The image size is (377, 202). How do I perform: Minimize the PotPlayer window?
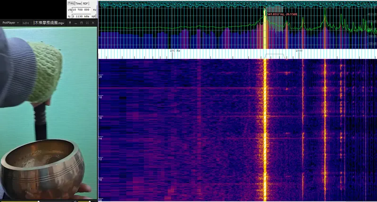click(x=75, y=23)
